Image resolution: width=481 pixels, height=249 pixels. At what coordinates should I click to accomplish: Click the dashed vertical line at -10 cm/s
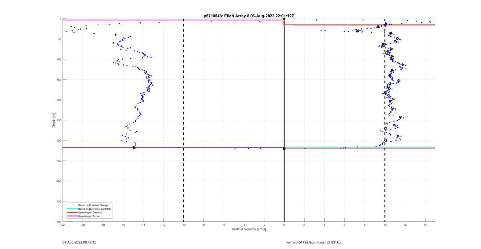184,120
